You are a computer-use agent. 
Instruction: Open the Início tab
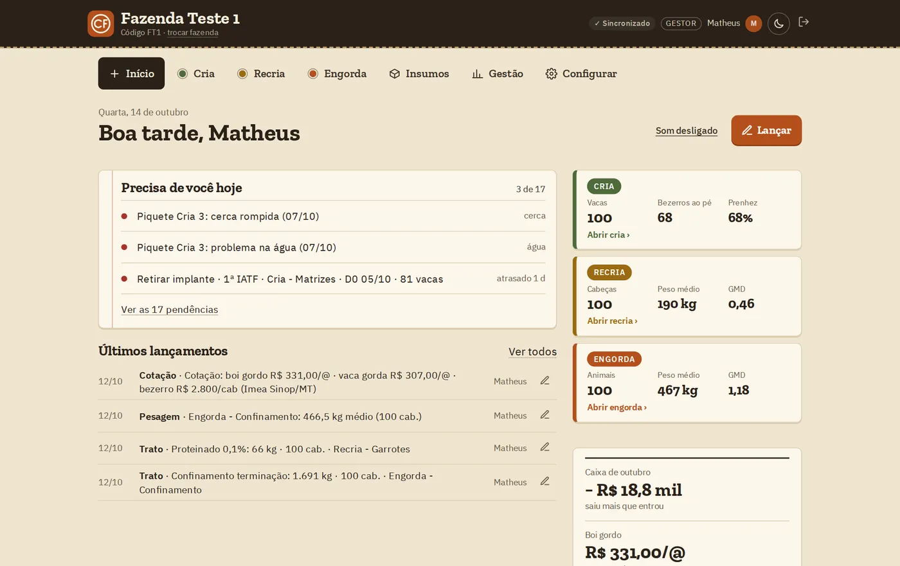[131, 73]
